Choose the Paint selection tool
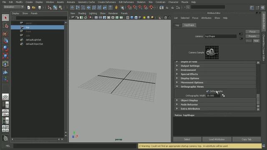This screenshot has width=267, height=150. pos(5,33)
